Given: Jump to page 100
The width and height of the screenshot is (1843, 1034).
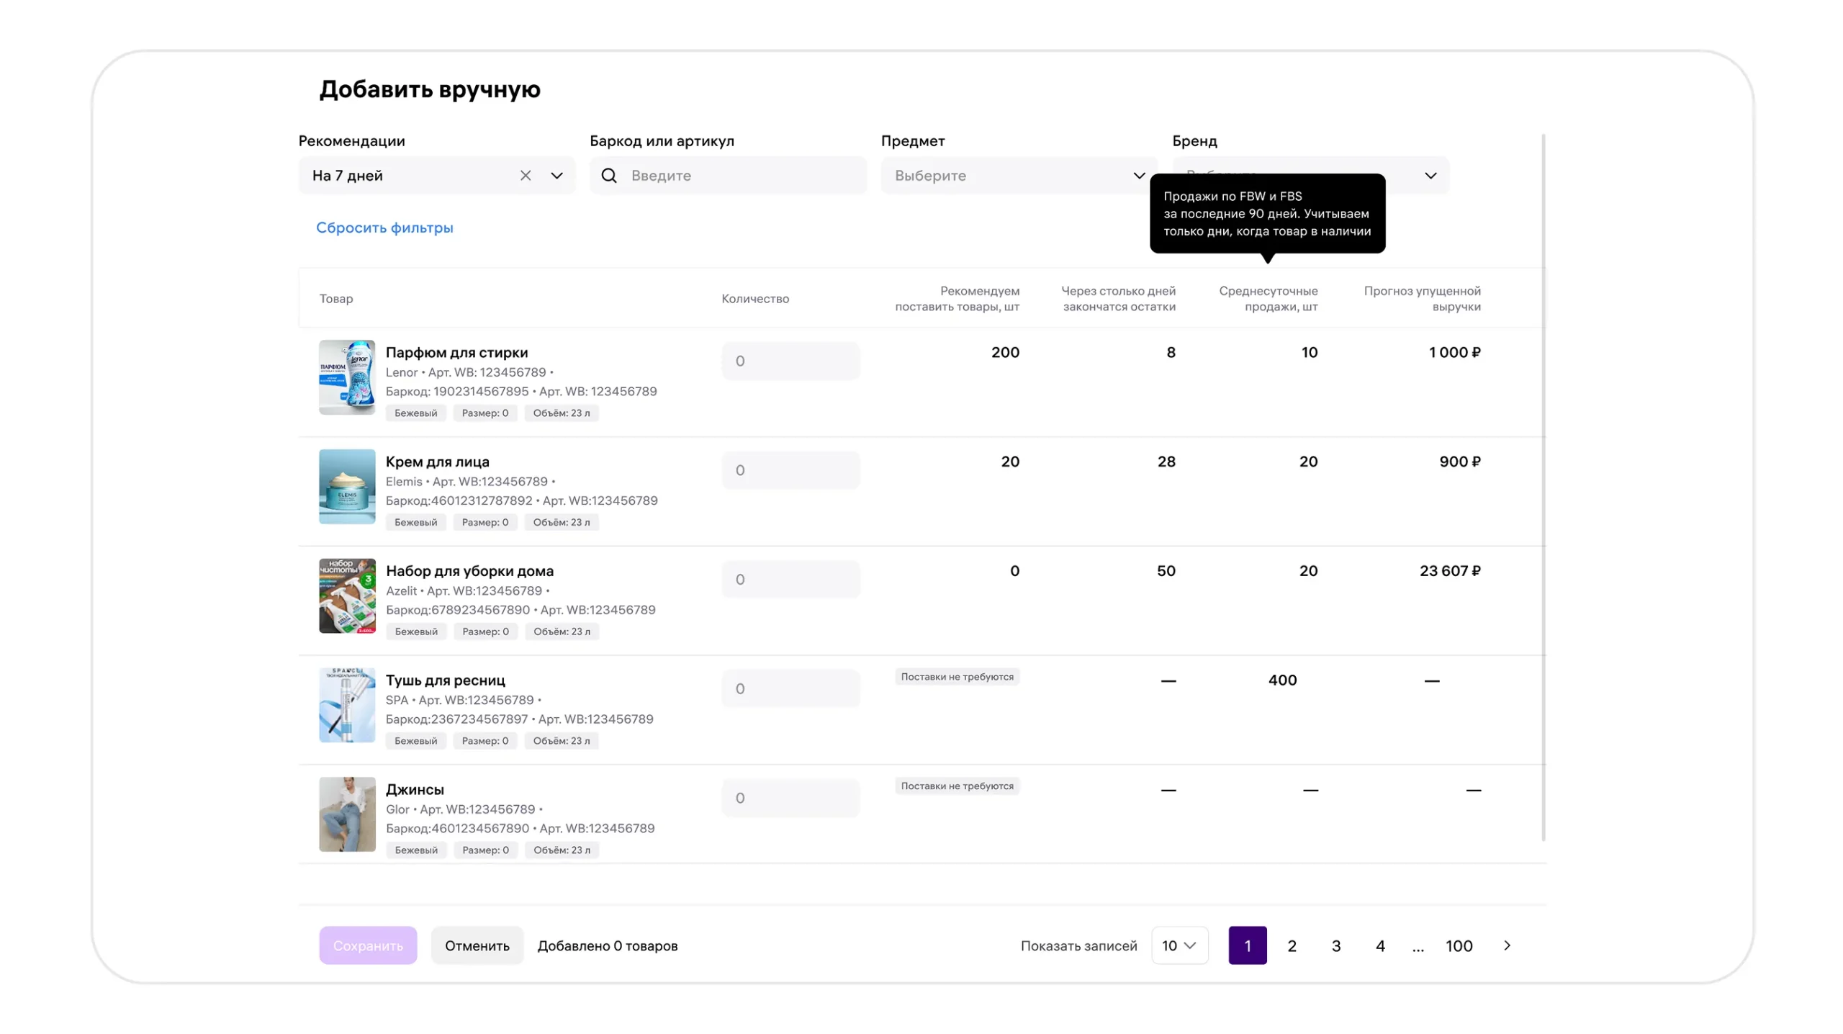Looking at the screenshot, I should pos(1459,945).
